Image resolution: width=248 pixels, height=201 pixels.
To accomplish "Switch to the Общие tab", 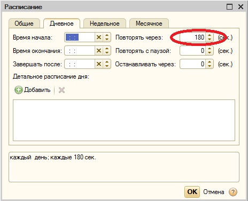I will [24, 24].
